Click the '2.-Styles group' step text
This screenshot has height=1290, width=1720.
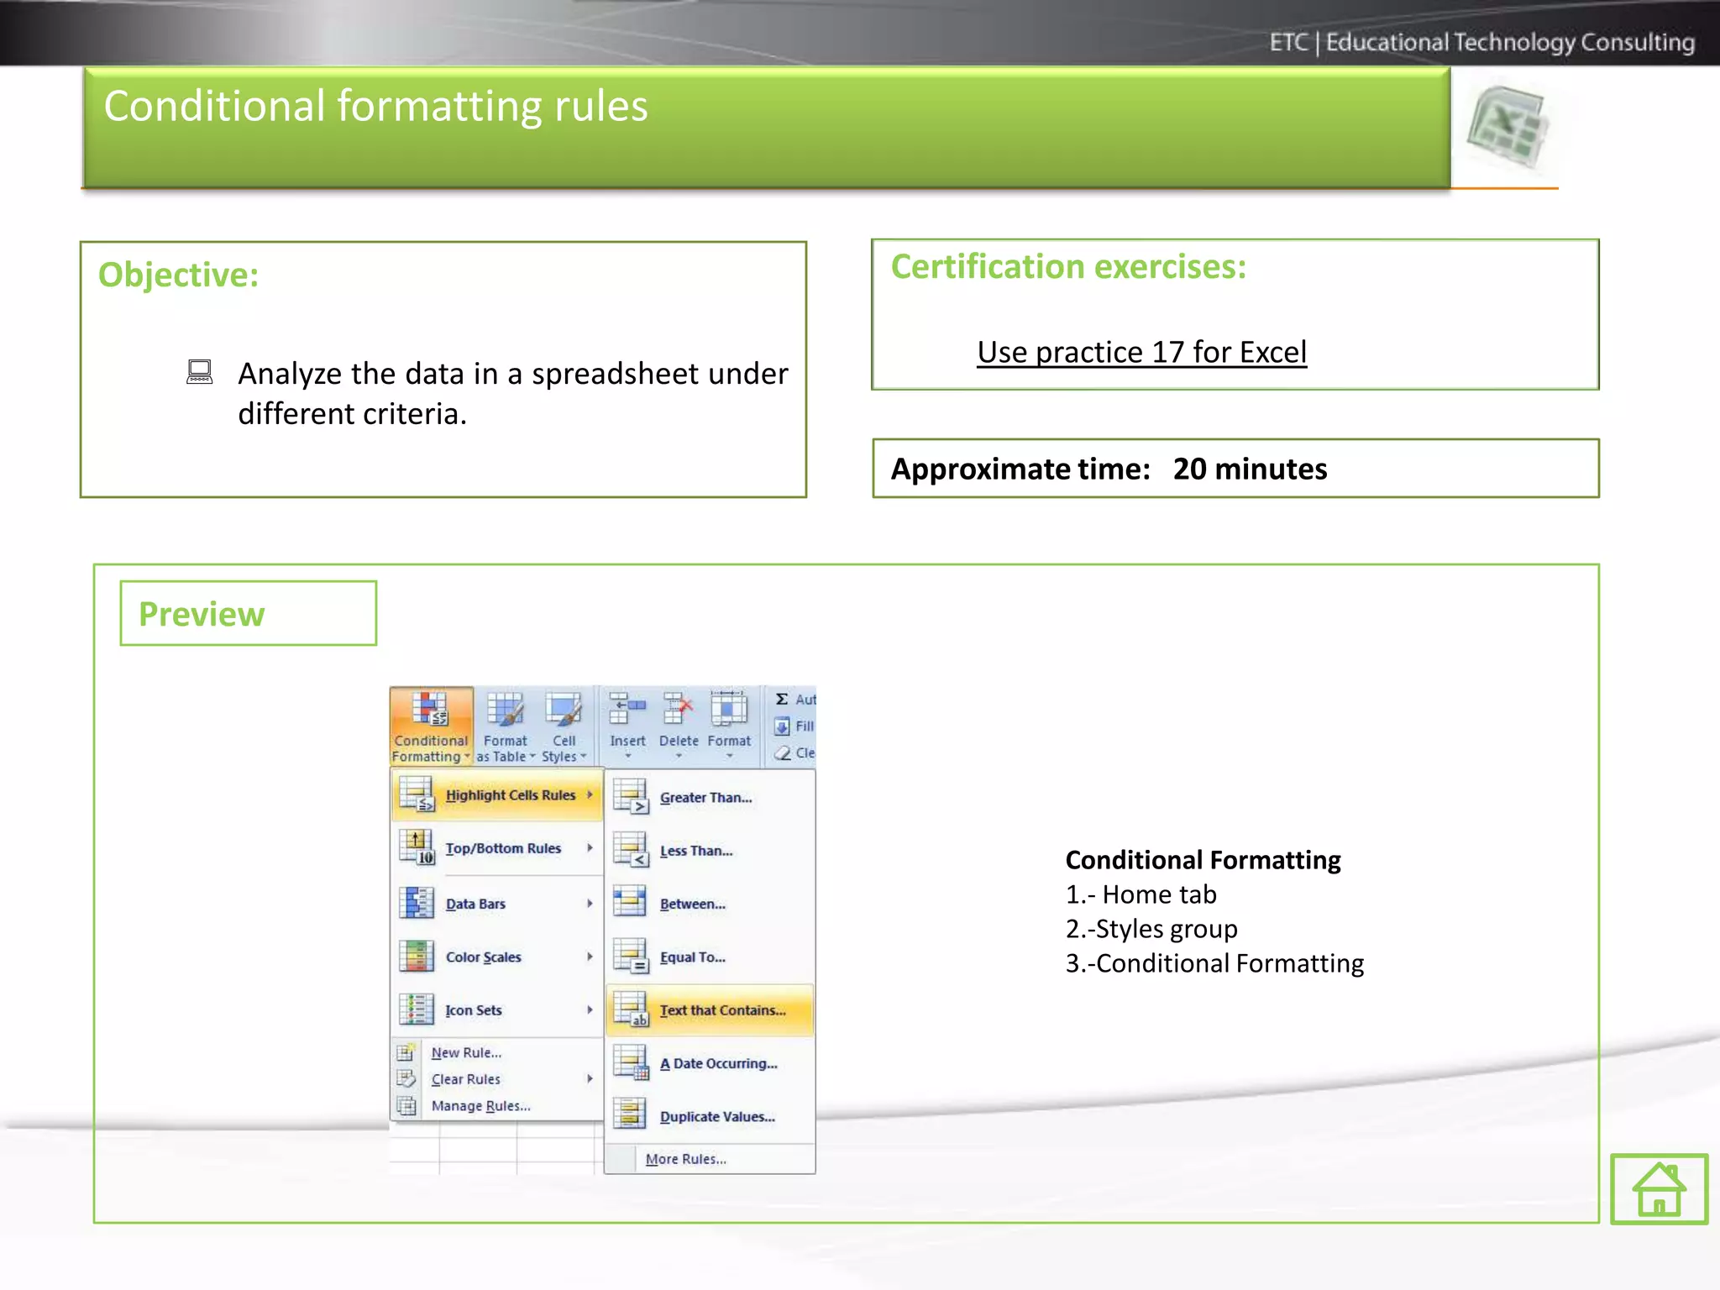pyautogui.click(x=1151, y=929)
